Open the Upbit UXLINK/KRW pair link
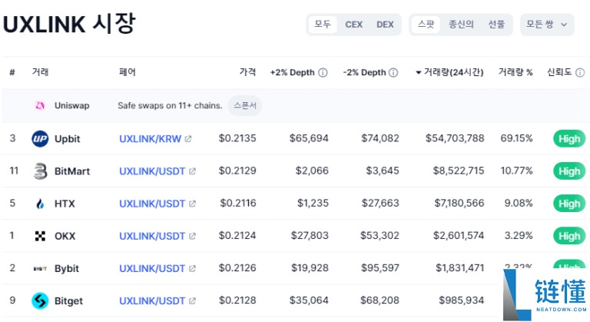This screenshot has width=590, height=322. pos(150,139)
